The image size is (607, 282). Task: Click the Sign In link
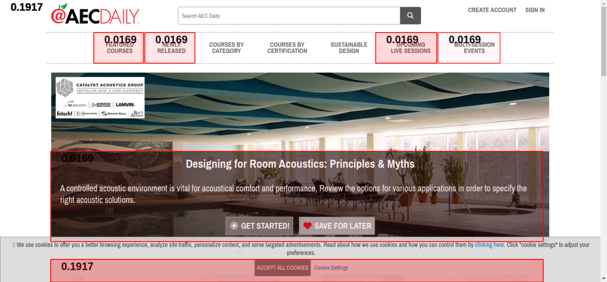535,10
